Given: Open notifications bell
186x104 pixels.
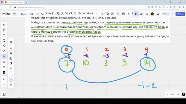Looking at the screenshot, I should pos(158,14).
